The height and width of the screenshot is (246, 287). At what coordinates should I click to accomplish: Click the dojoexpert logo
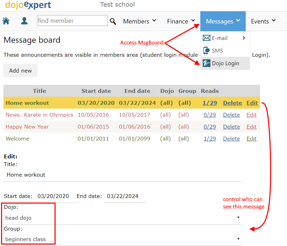[x=28, y=6]
